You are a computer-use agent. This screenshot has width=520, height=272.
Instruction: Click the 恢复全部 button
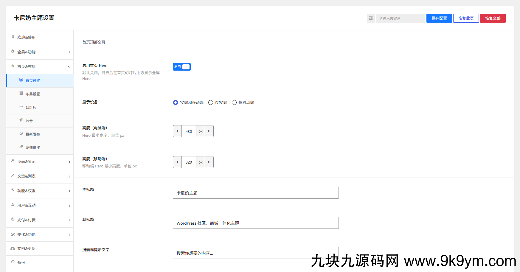click(493, 18)
